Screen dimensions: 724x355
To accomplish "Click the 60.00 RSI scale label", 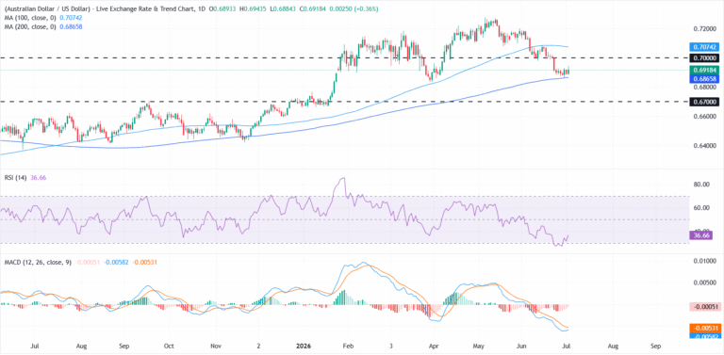I will coord(702,208).
